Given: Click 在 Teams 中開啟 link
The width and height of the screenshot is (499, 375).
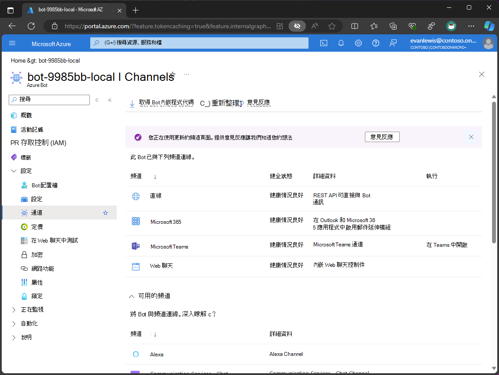Looking at the screenshot, I should [447, 245].
